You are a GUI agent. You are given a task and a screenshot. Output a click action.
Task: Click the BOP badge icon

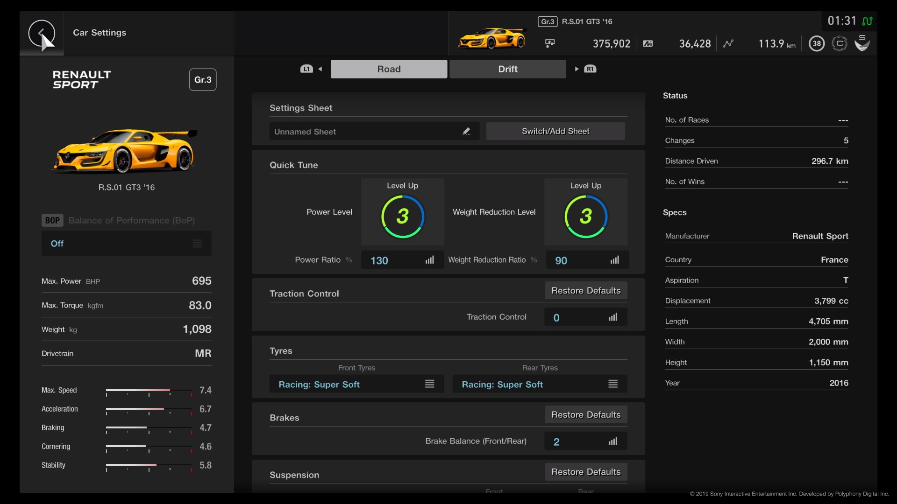click(x=52, y=220)
